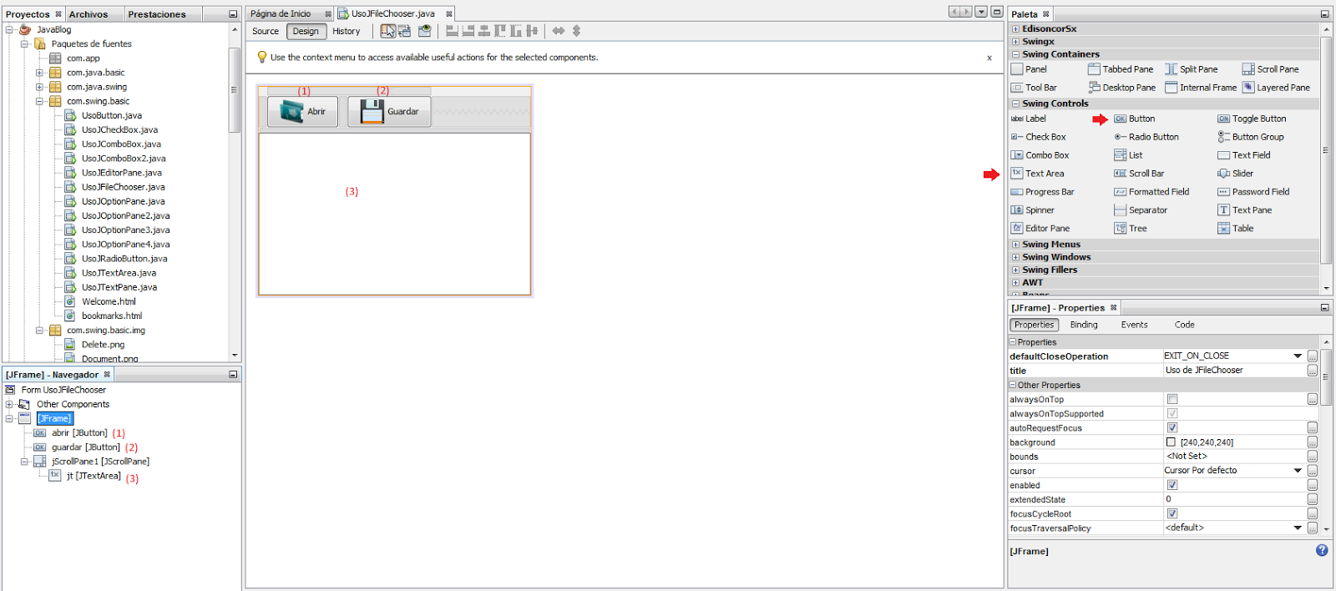
Task: Open the Binding properties tab
Action: (1084, 325)
